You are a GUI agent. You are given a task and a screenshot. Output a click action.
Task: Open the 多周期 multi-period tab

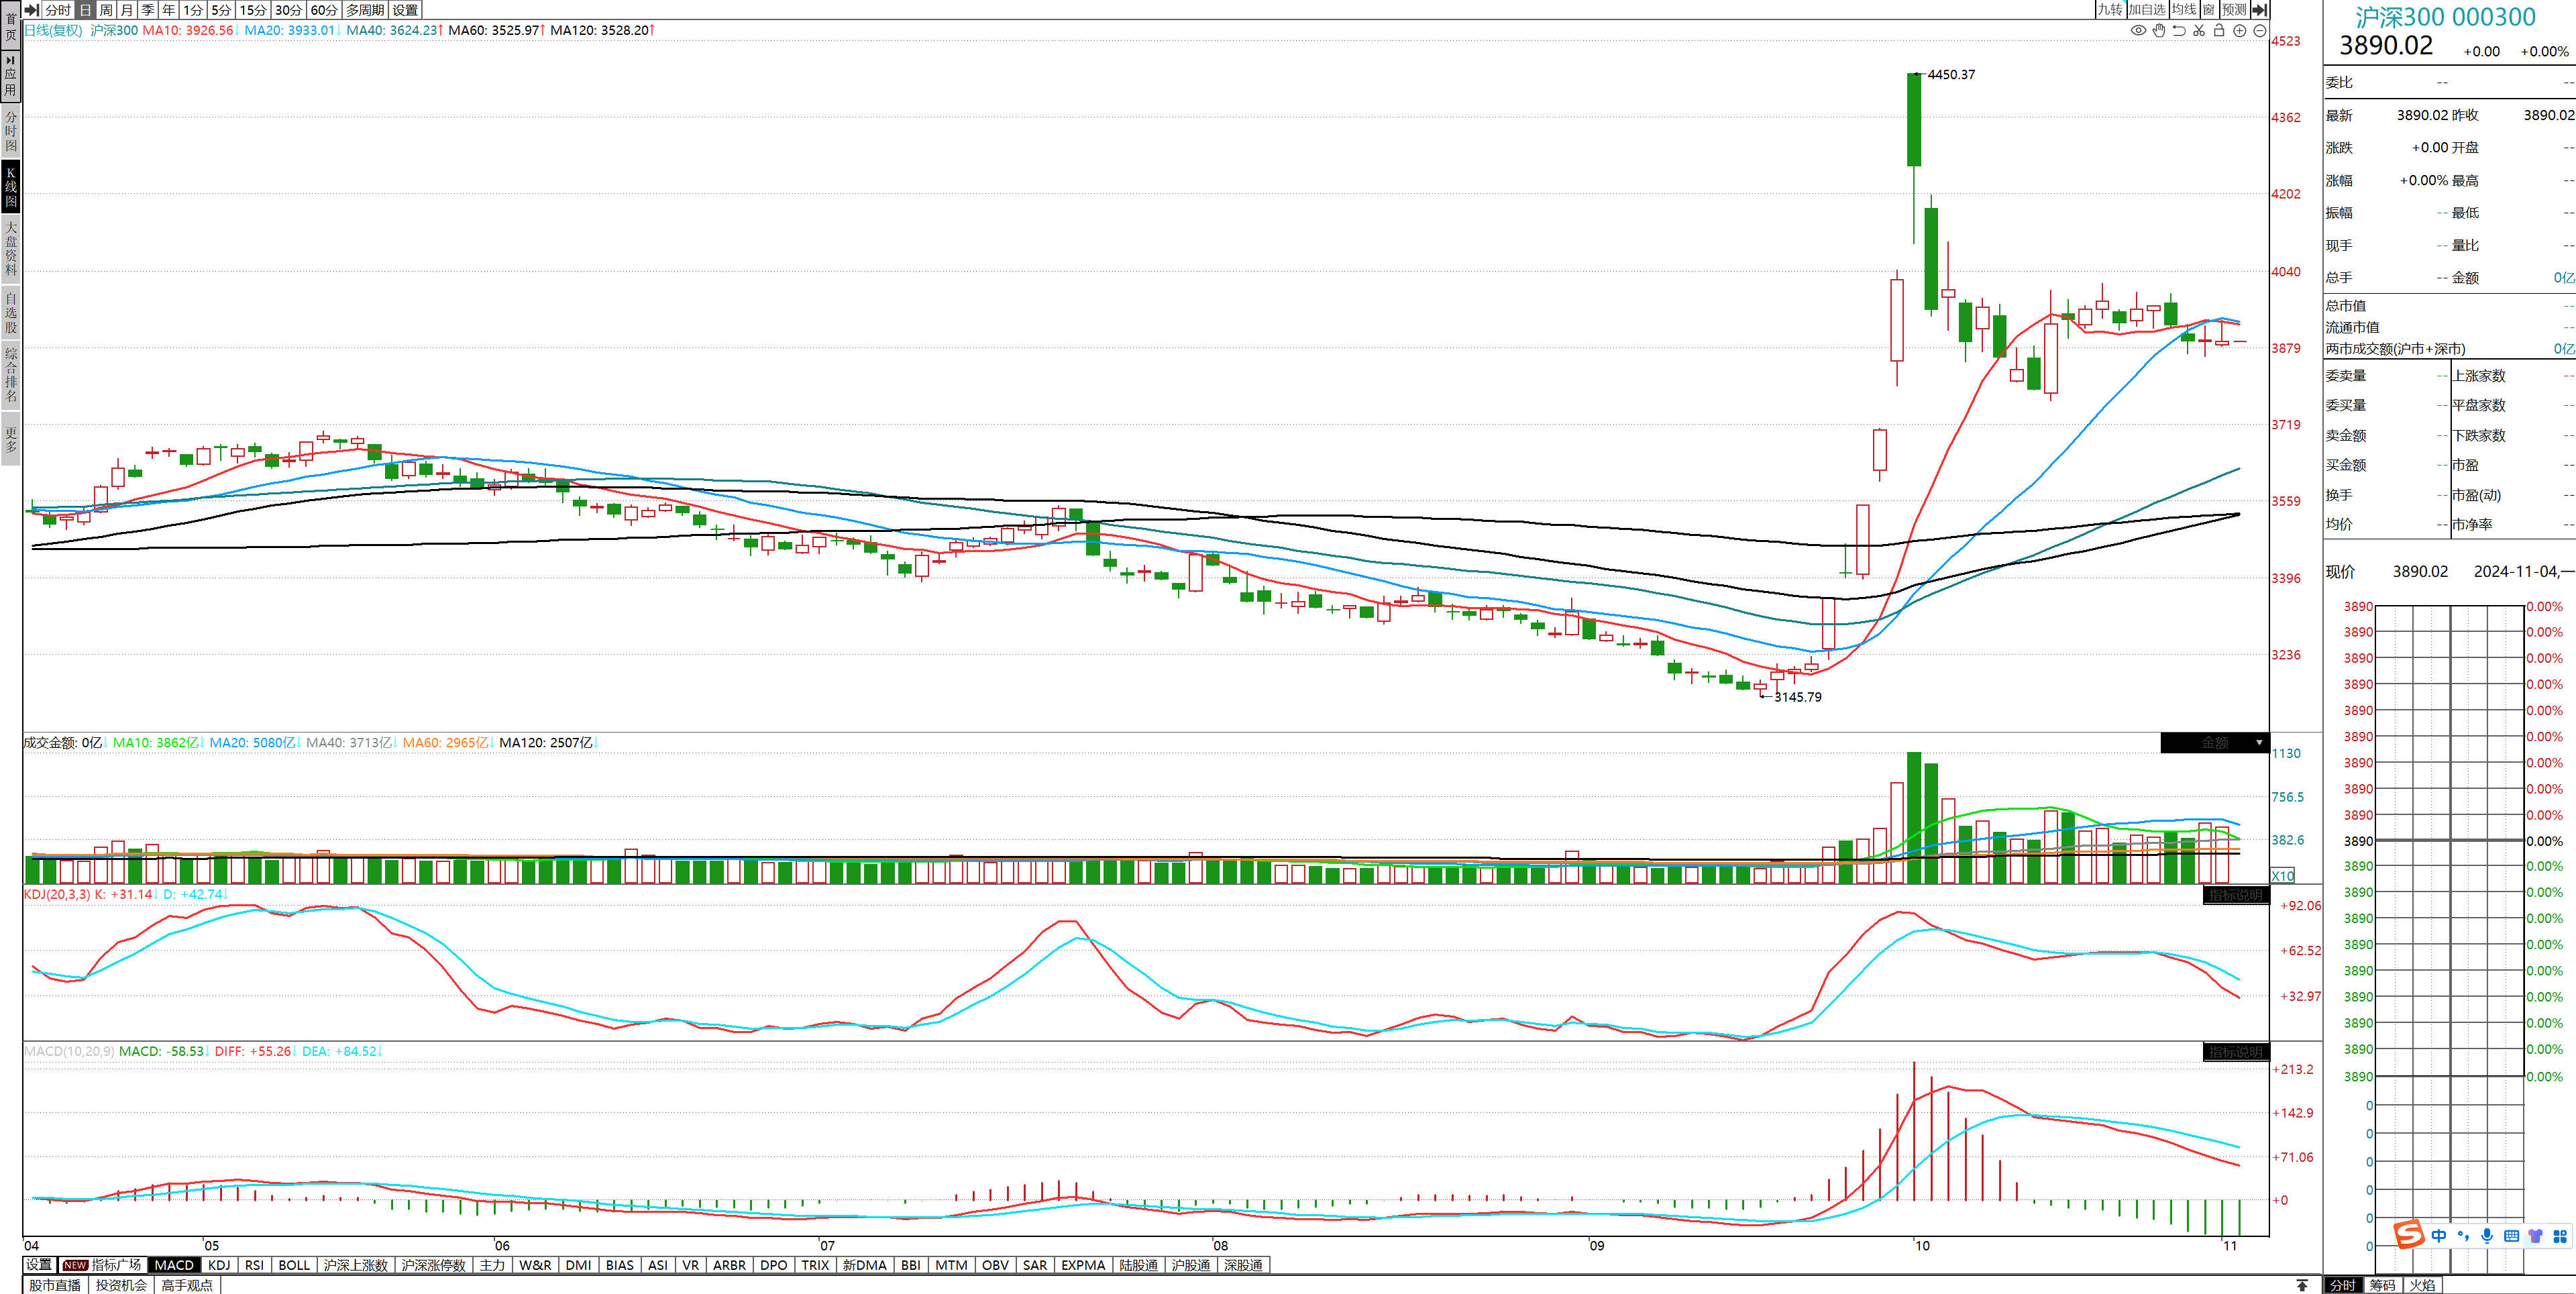click(365, 10)
